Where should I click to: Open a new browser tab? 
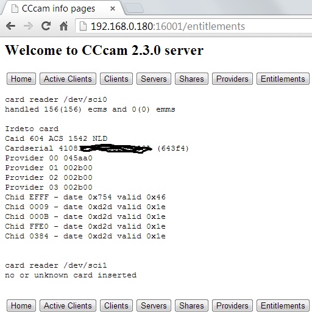coord(134,9)
